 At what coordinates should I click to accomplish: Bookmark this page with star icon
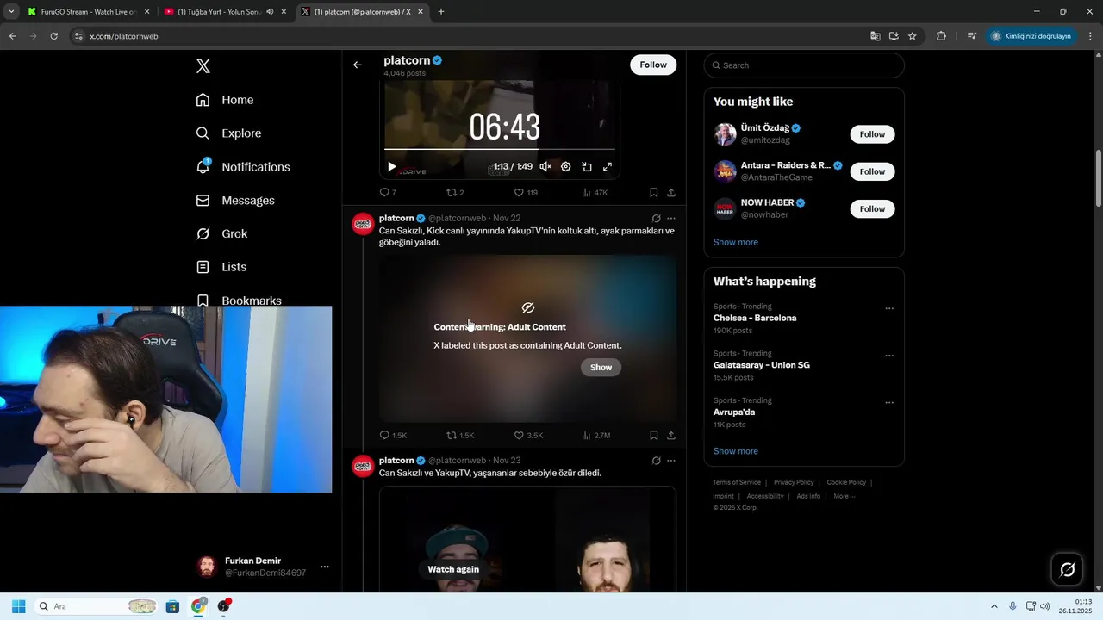click(912, 36)
